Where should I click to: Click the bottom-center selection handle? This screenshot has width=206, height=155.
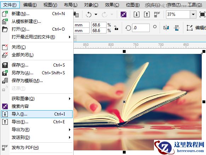(x=124, y=152)
